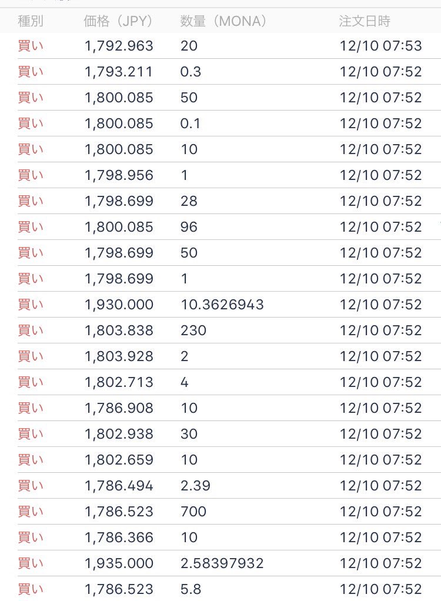Click the 種別 column header

[30, 21]
